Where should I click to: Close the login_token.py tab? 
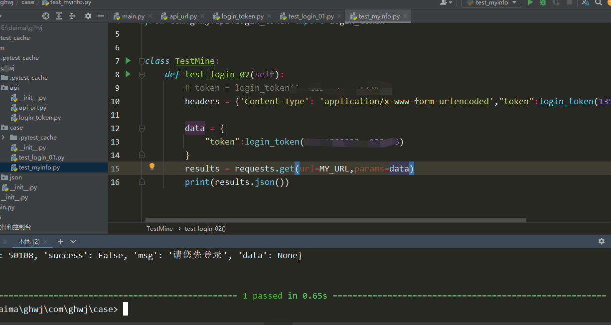pyautogui.click(x=269, y=16)
